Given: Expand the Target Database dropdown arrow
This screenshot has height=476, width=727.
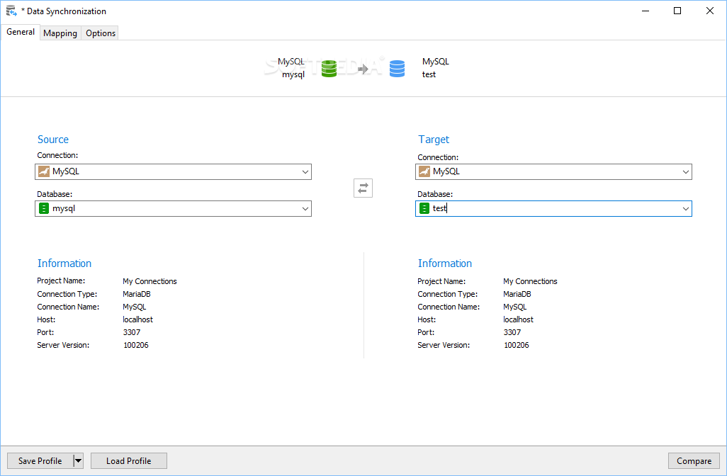Looking at the screenshot, I should click(x=686, y=208).
